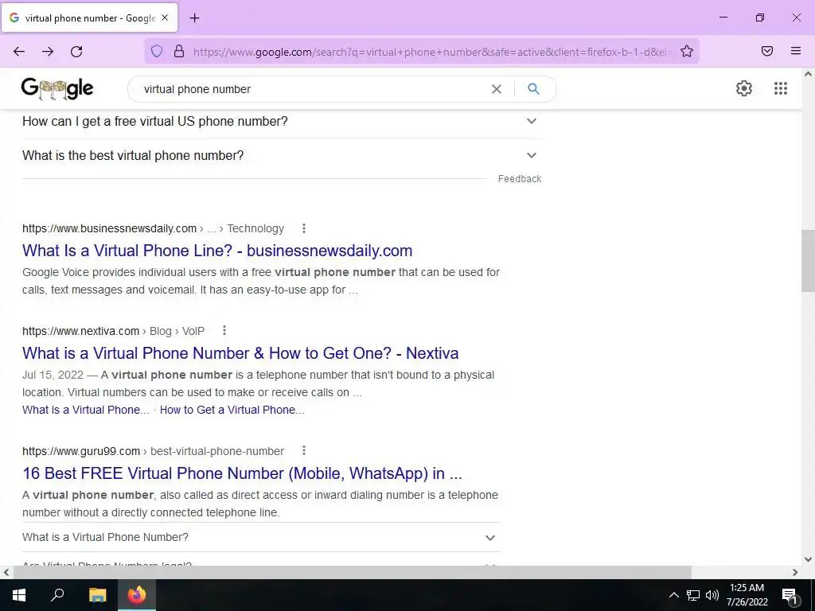Bookmark this page with the star icon
815x611 pixels.
687,51
